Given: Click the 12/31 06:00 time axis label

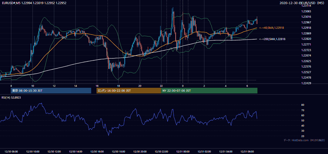Looking at the screenshot, I should (247, 152).
